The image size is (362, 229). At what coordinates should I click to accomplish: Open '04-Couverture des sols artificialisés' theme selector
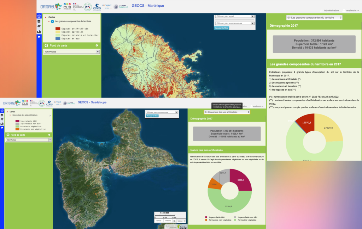[x=227, y=112]
